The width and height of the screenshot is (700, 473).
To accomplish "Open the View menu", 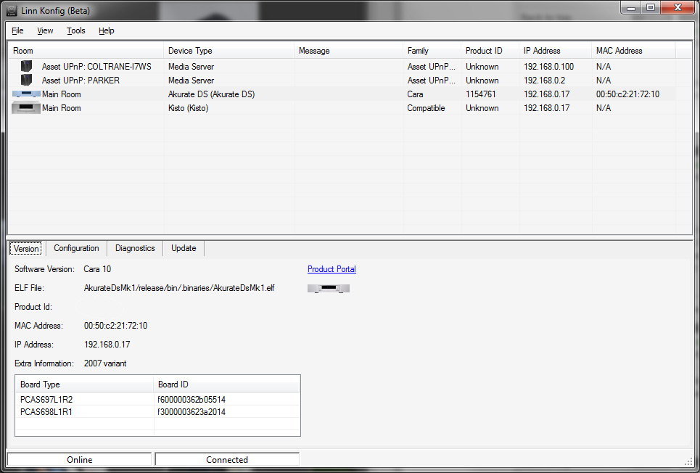I will [45, 30].
